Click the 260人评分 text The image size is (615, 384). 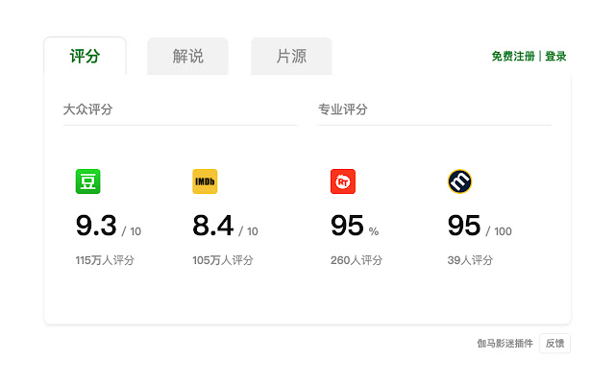357,260
